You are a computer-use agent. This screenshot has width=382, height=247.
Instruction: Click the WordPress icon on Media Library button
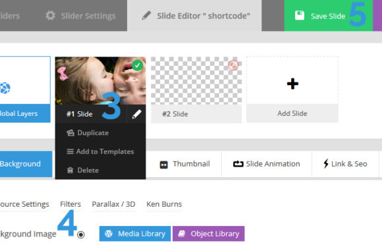[109, 234]
